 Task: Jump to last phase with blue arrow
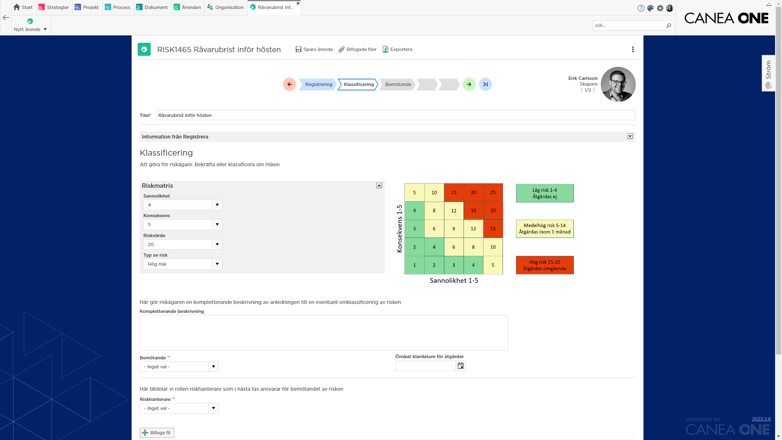pos(485,84)
